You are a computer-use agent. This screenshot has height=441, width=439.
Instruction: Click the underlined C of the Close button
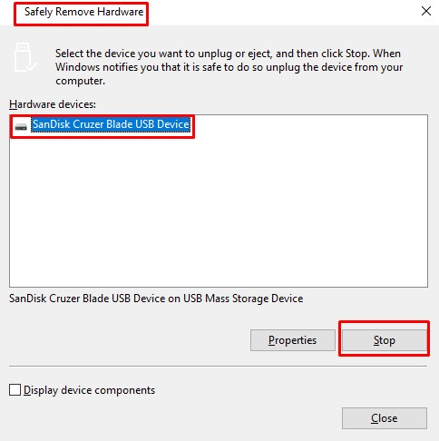tap(375, 418)
